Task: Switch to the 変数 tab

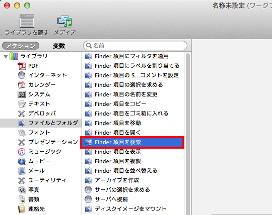Action: click(x=59, y=46)
